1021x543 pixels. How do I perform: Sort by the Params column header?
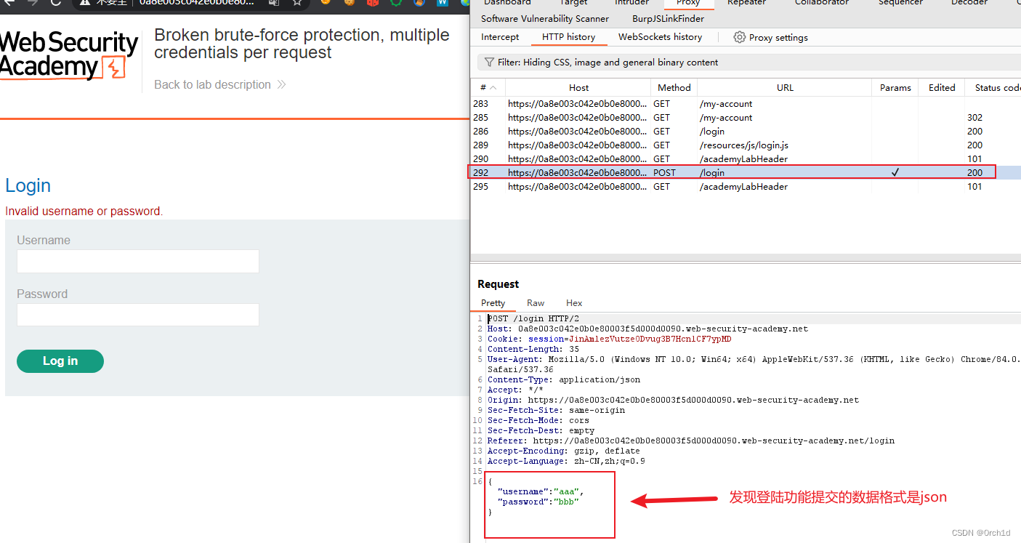[x=895, y=88]
